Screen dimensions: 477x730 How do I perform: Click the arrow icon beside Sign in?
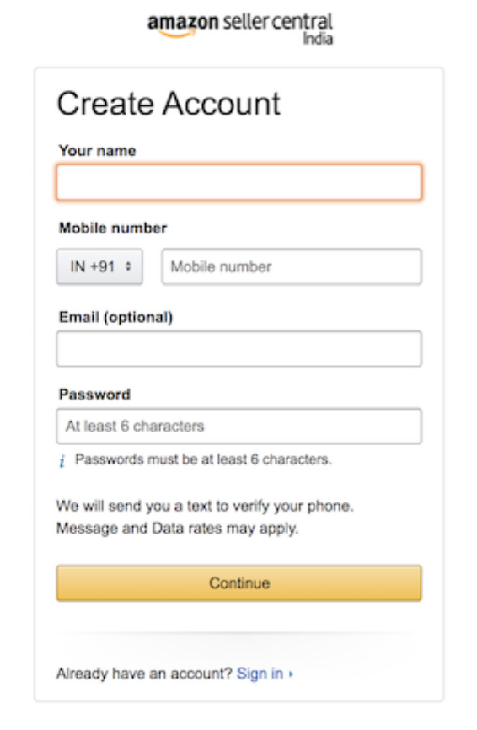click(x=291, y=674)
